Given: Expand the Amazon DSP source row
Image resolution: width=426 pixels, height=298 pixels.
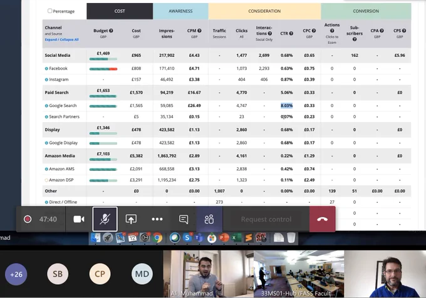Looking at the screenshot, I should [46, 180].
